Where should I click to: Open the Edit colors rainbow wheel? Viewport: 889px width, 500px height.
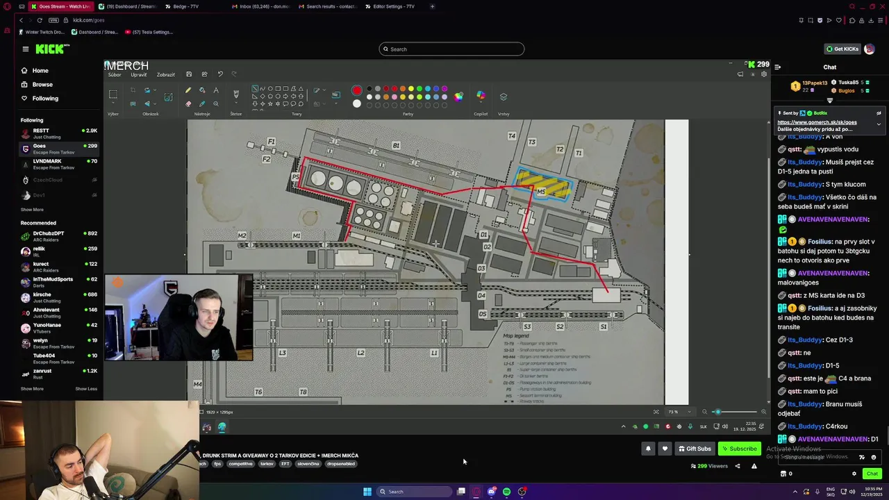pyautogui.click(x=458, y=97)
